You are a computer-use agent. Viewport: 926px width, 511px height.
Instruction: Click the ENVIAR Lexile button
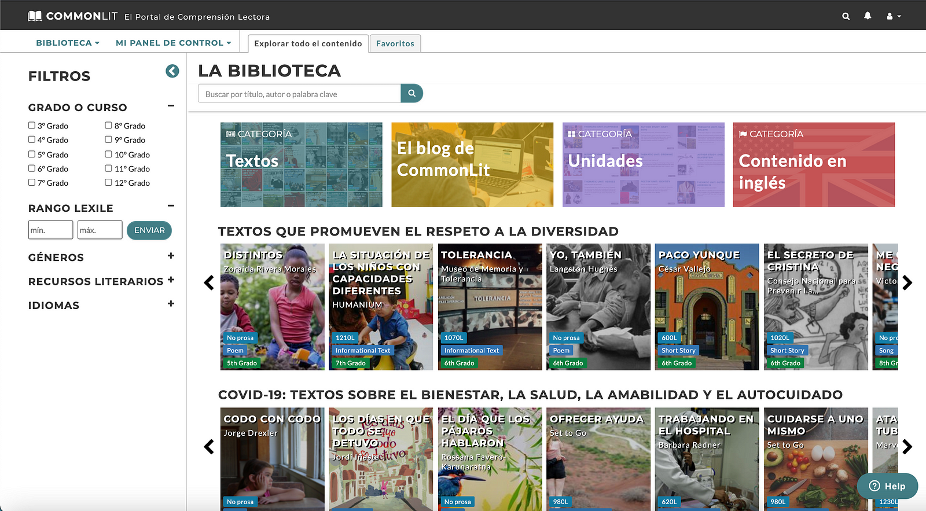pos(149,230)
